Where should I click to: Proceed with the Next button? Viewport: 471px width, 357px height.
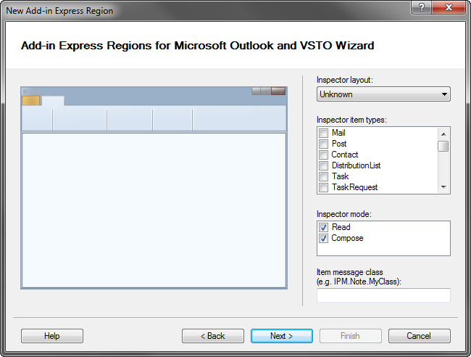pyautogui.click(x=281, y=336)
